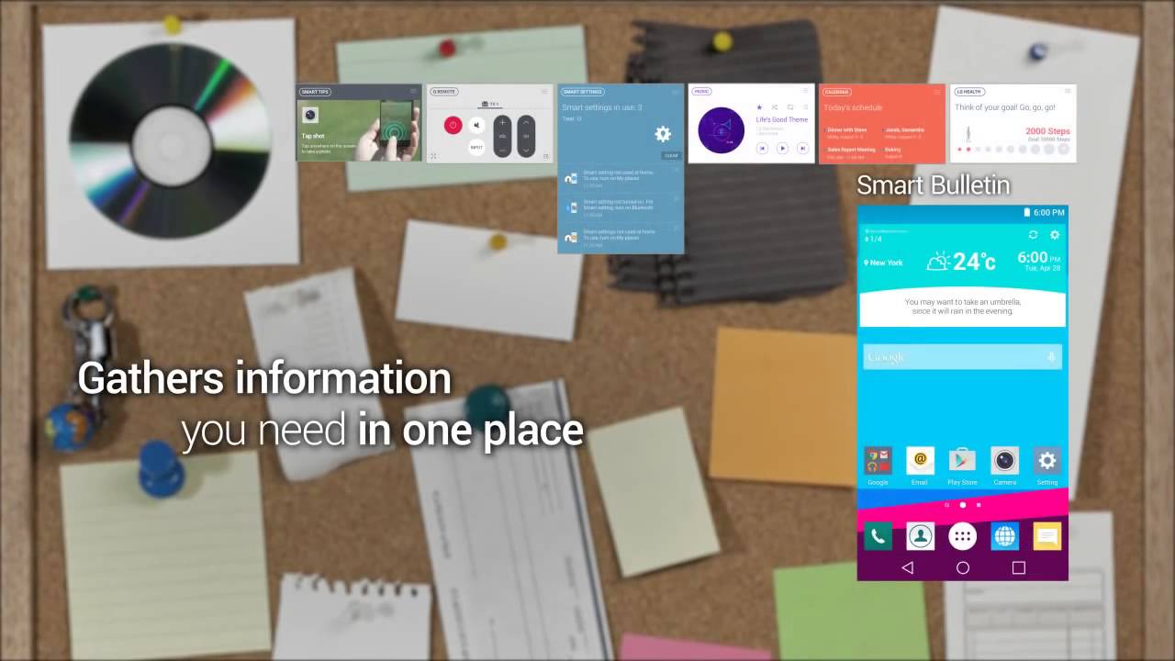The image size is (1175, 661).
Task: Select the Dinner with Steve calendar event
Action: tap(846, 132)
